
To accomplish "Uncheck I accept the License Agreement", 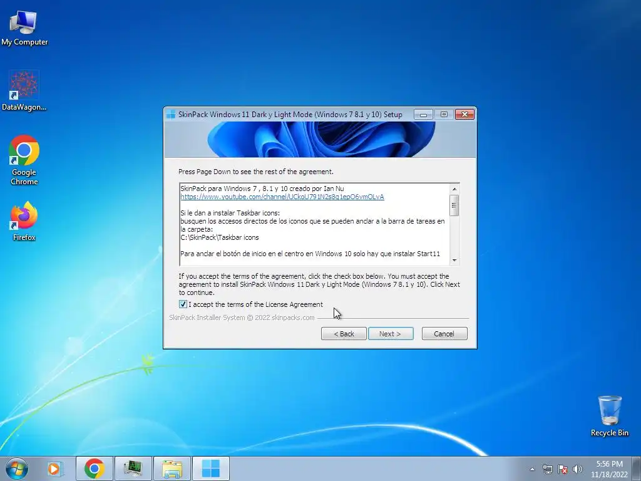I will (183, 304).
